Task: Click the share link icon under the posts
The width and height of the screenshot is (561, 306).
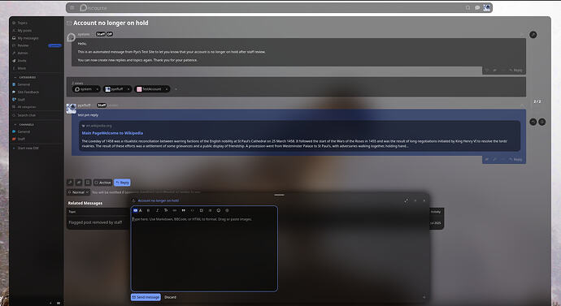Action: coord(79,183)
